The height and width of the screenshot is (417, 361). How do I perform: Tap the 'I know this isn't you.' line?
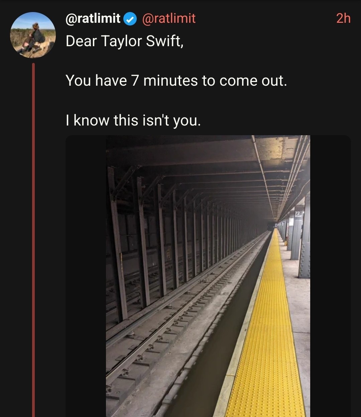pos(133,120)
